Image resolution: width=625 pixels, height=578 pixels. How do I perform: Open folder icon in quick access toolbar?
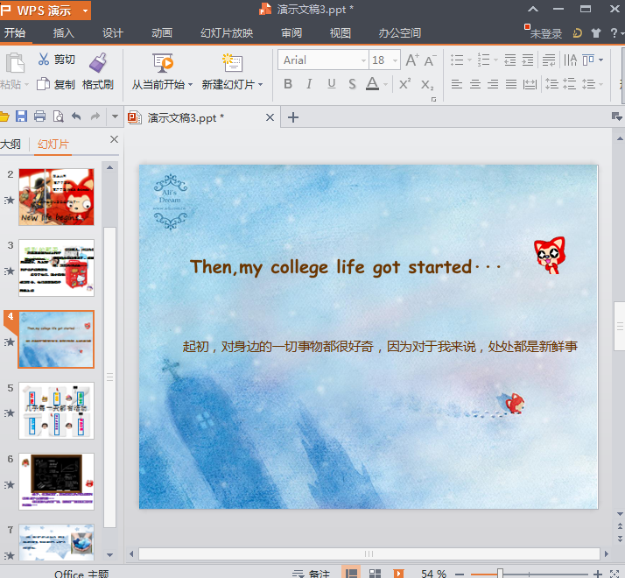click(4, 116)
